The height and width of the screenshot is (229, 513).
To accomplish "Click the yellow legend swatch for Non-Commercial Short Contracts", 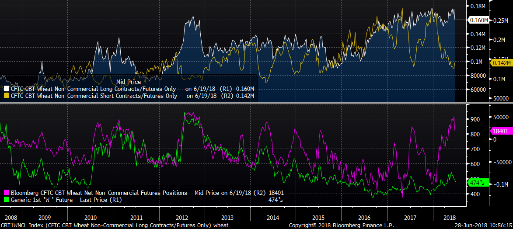I will pos(7,96).
